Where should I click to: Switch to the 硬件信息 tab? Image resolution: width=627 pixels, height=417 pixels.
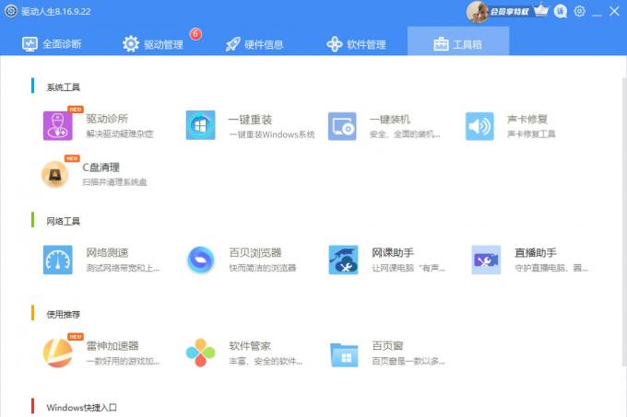click(254, 44)
